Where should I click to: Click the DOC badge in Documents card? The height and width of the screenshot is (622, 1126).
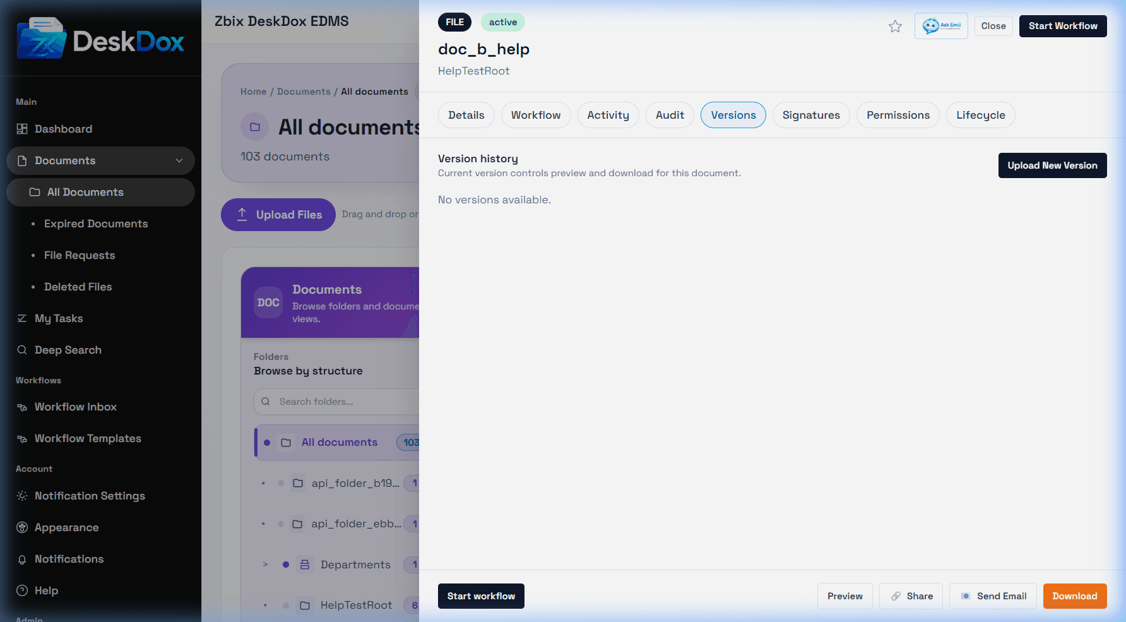click(x=268, y=302)
